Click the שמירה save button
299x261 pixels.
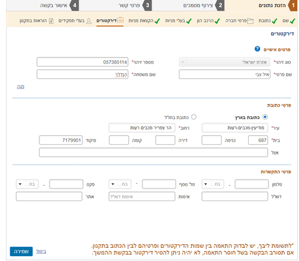(22, 251)
